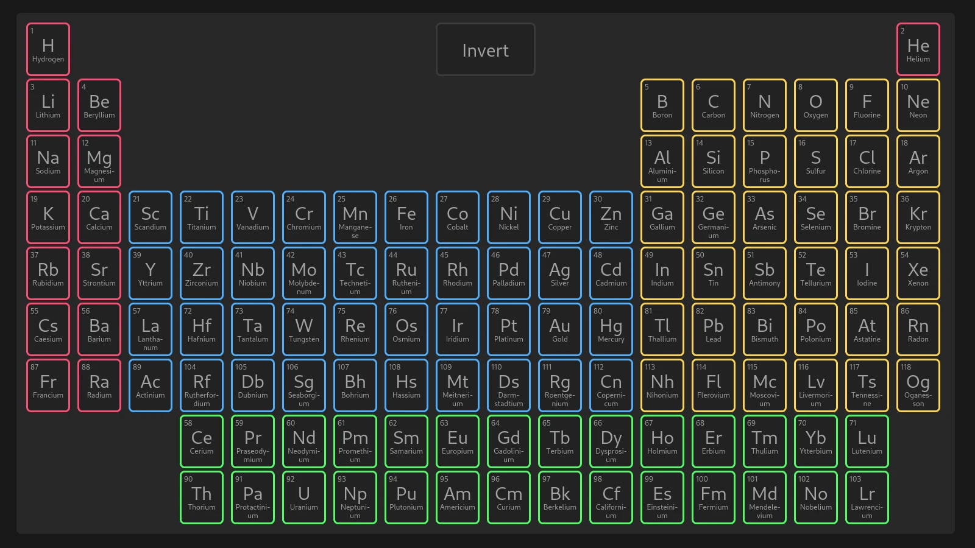
Task: Select Hydrogen in the top left corner
Action: 48,49
